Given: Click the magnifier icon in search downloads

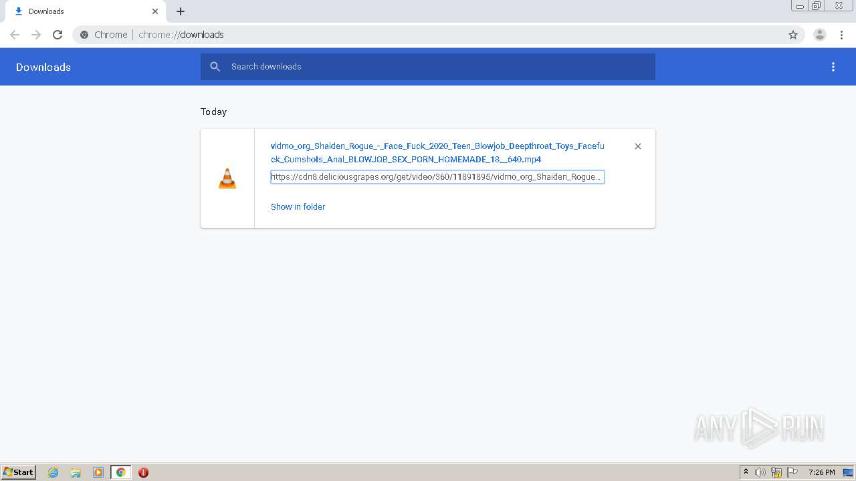Looking at the screenshot, I should (215, 67).
